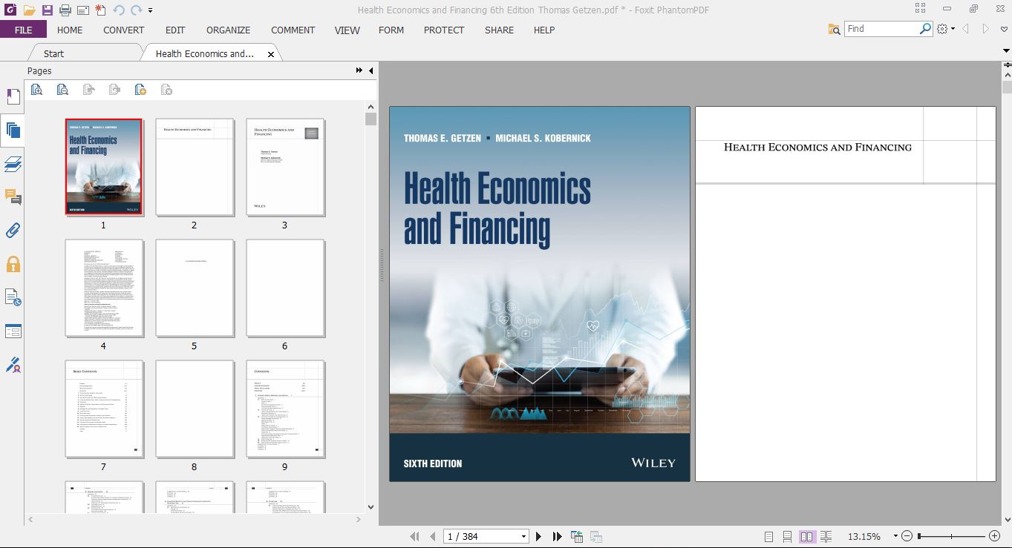1012x548 pixels.
Task: Print the document using printer icon
Action: point(65,10)
